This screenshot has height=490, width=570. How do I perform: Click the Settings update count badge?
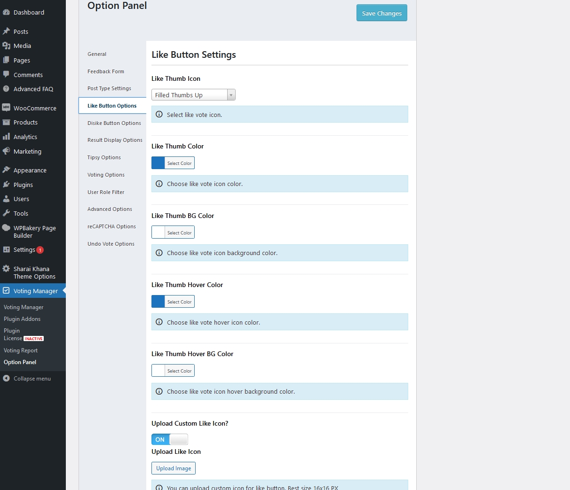pyautogui.click(x=40, y=250)
